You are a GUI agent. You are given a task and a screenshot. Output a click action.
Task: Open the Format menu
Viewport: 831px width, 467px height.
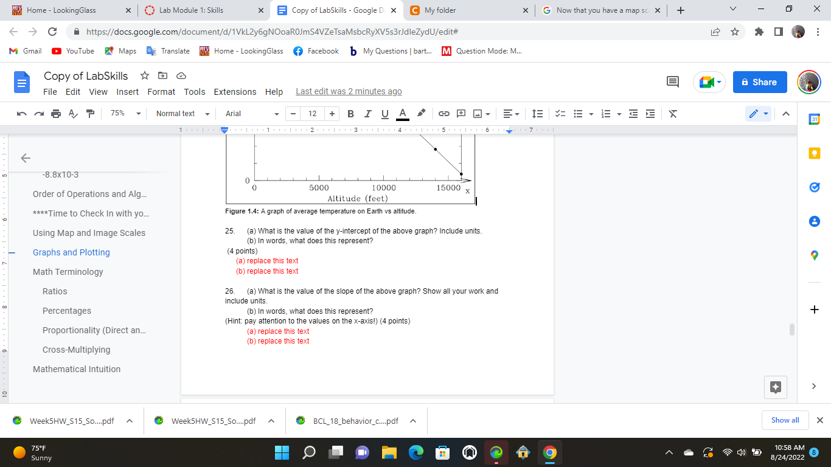click(161, 92)
